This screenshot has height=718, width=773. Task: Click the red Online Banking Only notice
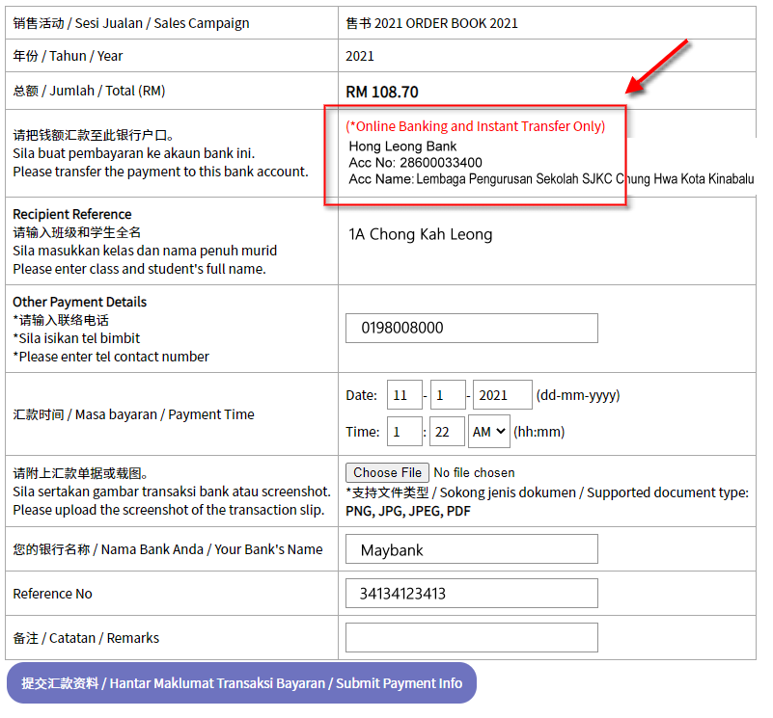pos(476,126)
